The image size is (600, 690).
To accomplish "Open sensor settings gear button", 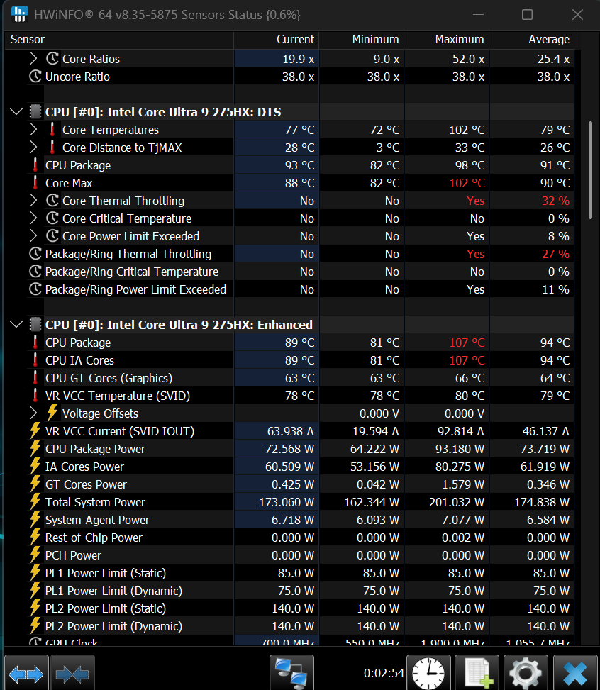I will (x=526, y=673).
